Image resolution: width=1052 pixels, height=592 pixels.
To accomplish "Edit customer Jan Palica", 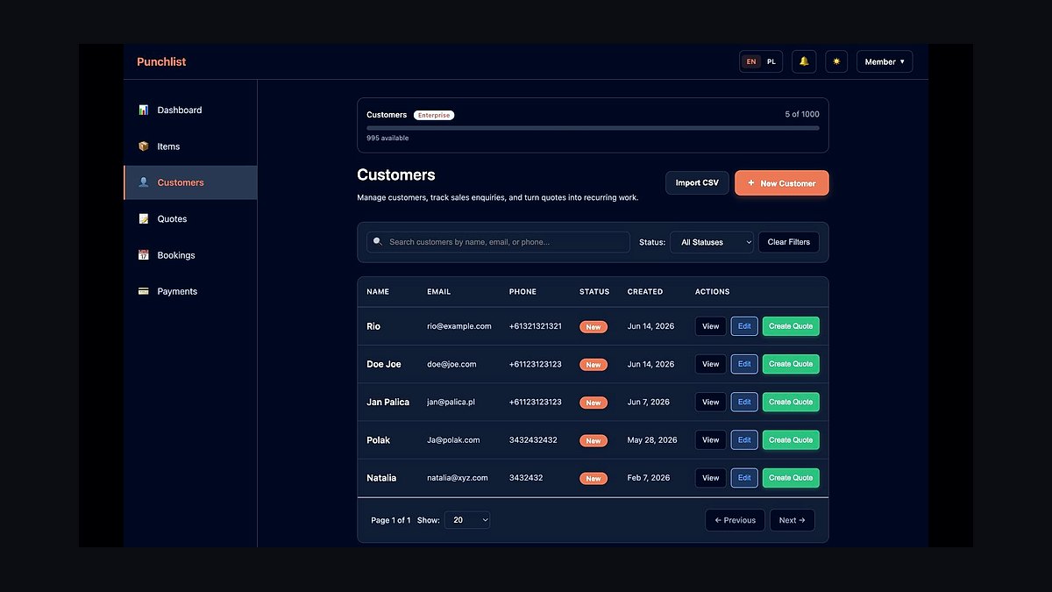I will pyautogui.click(x=744, y=402).
